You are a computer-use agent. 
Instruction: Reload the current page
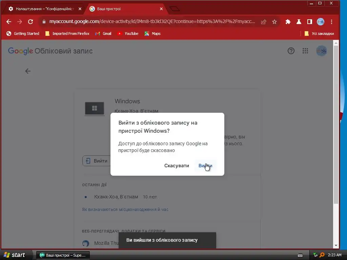coord(30,22)
